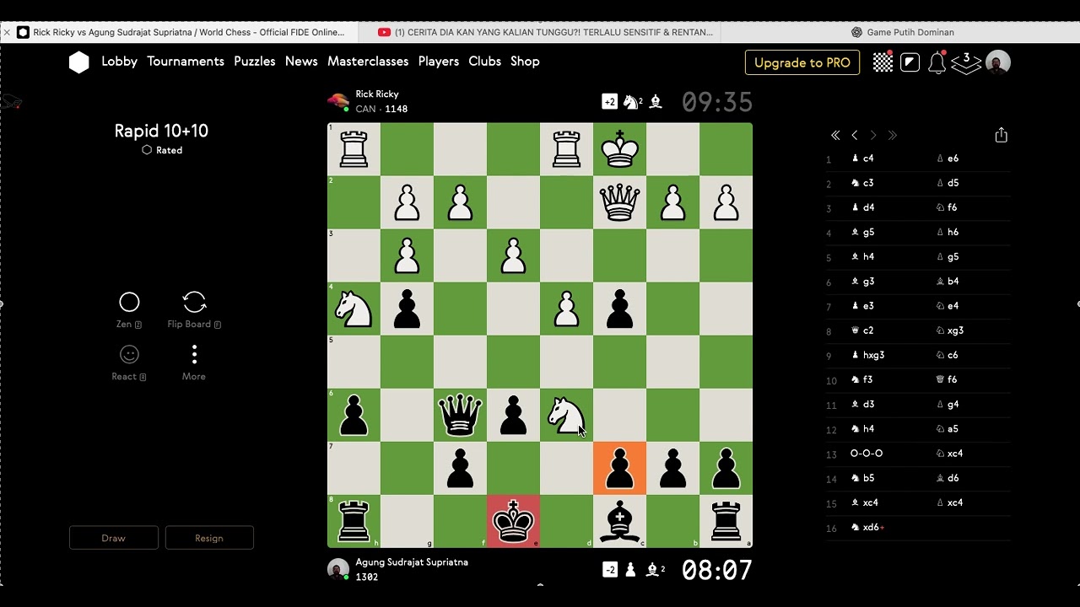Open the More three-dots menu
1080x607 pixels.
click(194, 354)
